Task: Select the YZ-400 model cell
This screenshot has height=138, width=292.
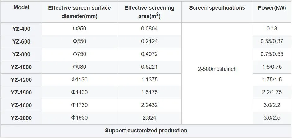Action: point(21,29)
